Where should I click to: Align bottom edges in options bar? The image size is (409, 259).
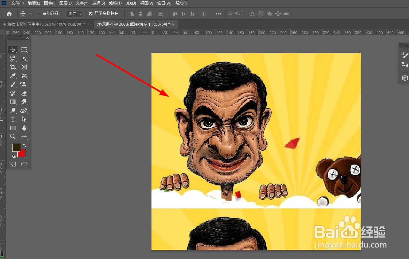(192, 14)
